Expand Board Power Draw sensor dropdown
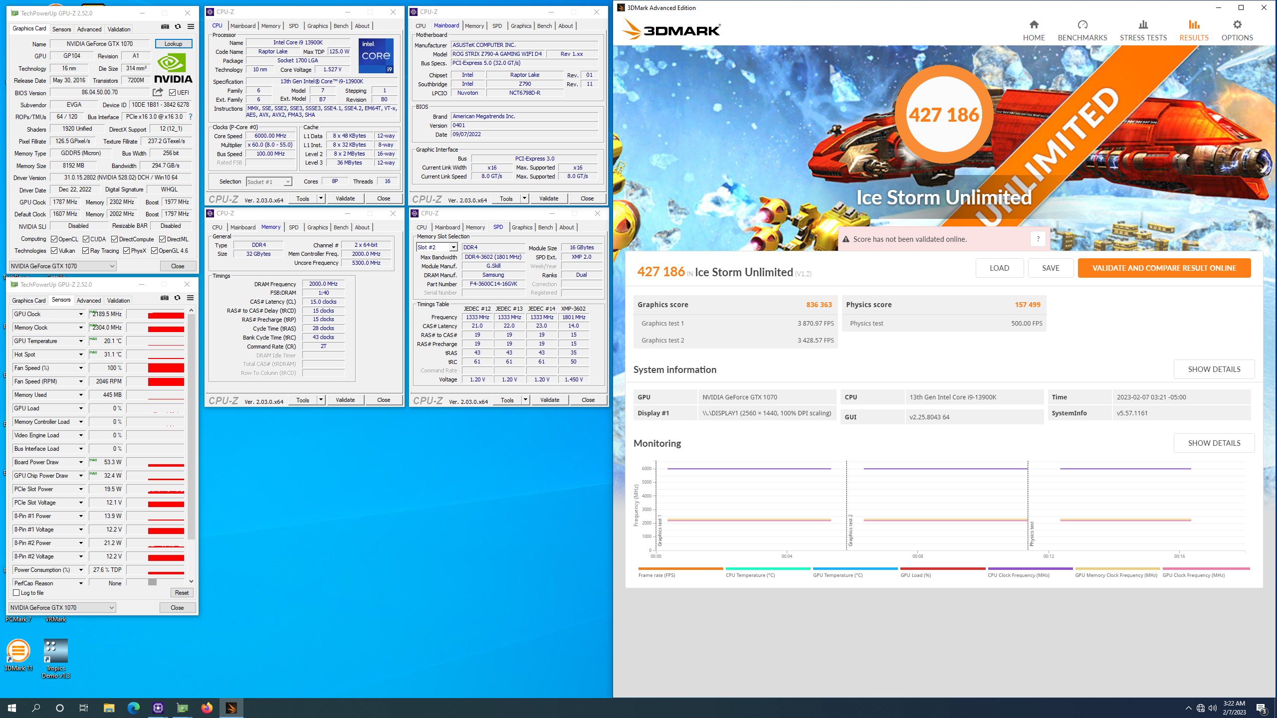 [81, 462]
